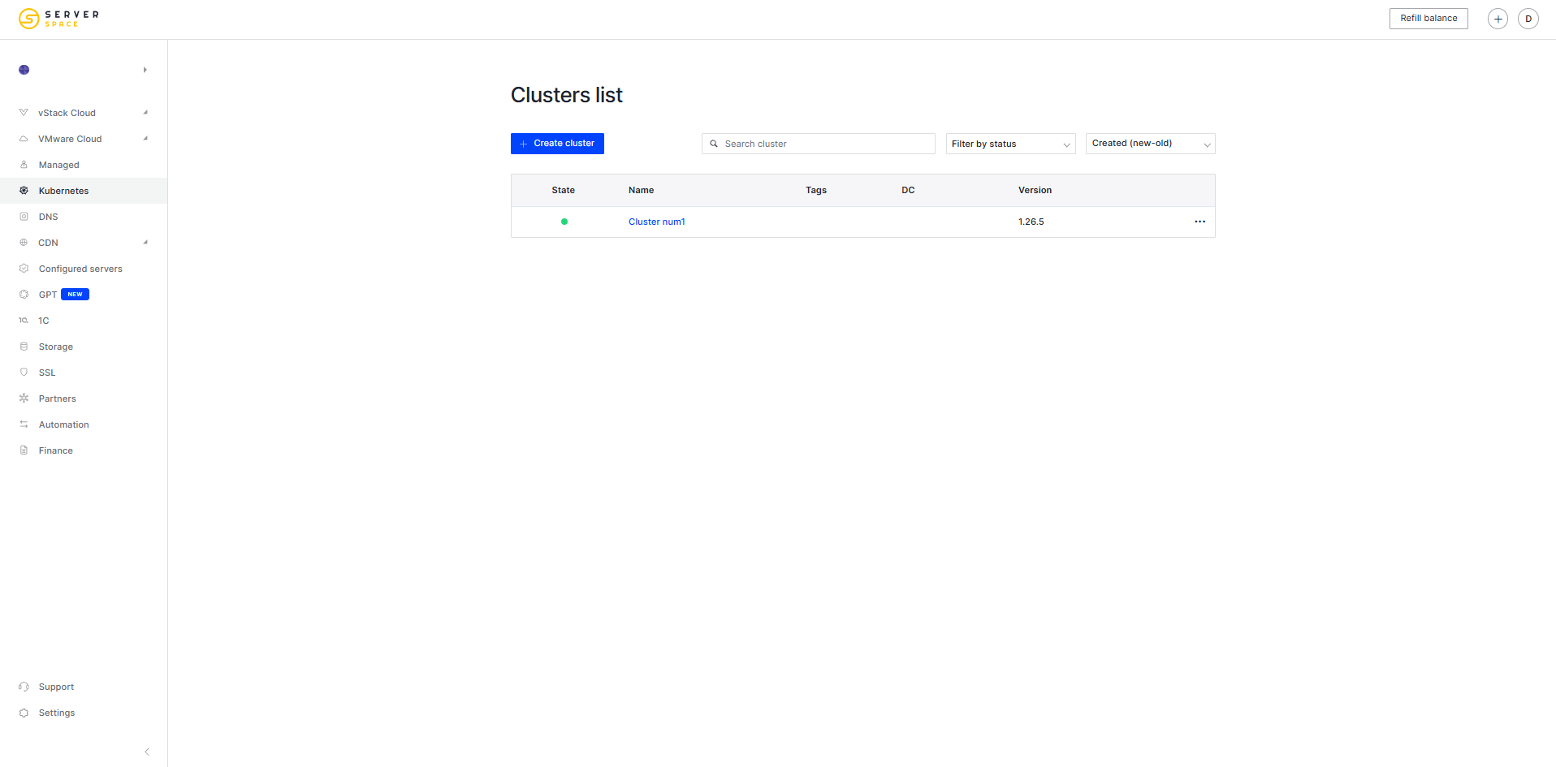Viewport: 1556px width, 767px height.
Task: Open the Cluster num1 link
Action: coord(656,222)
